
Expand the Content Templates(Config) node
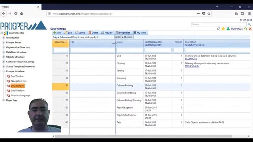(4, 62)
